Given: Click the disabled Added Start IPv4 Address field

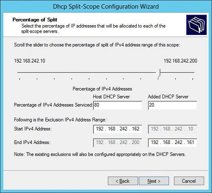Looking at the screenshot, I should coord(173,129).
